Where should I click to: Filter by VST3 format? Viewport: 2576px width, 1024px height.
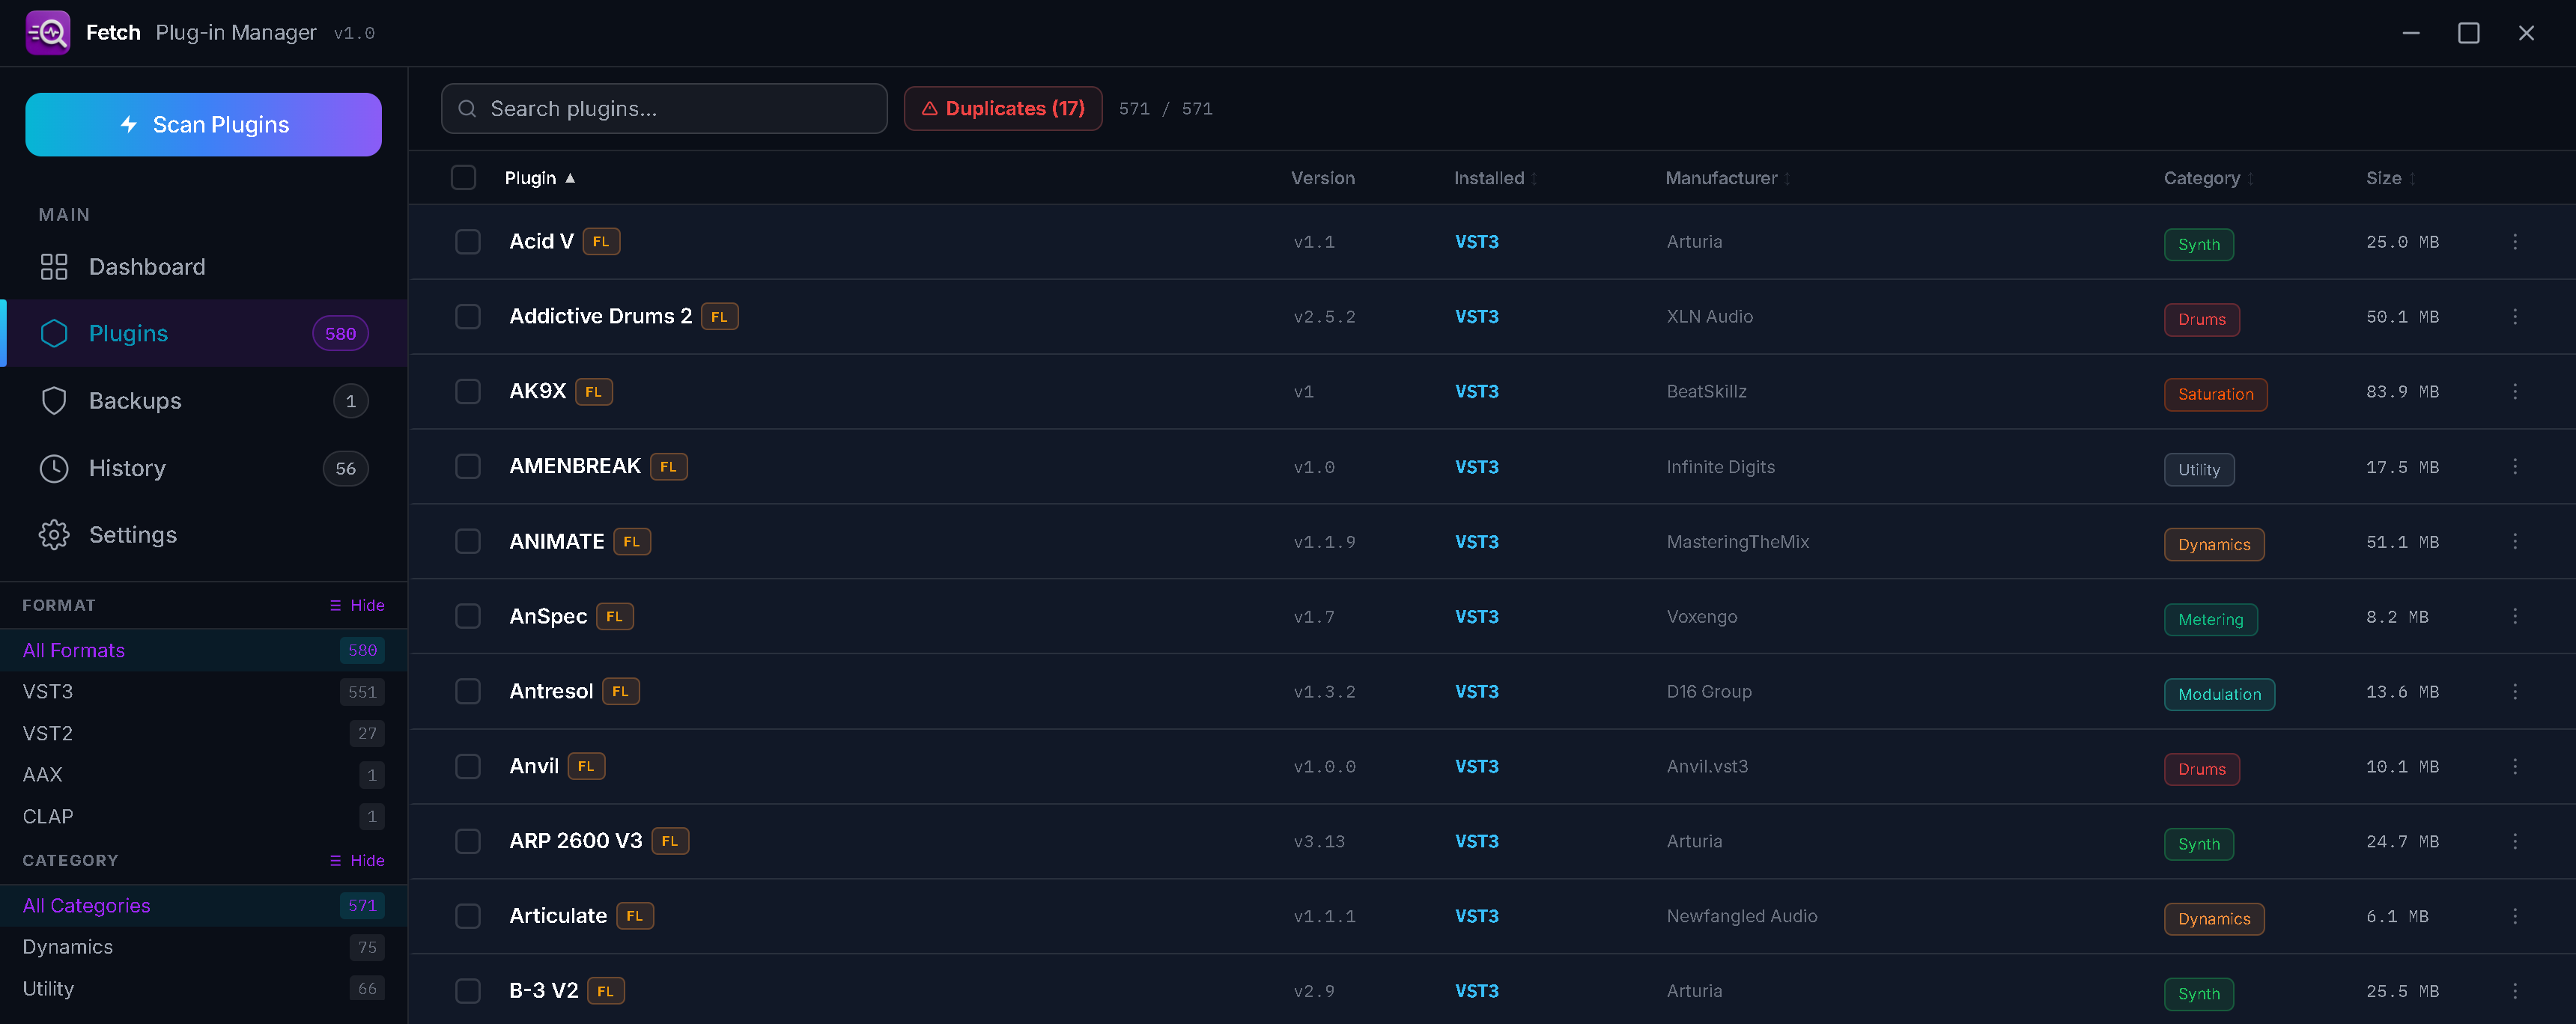(x=204, y=692)
